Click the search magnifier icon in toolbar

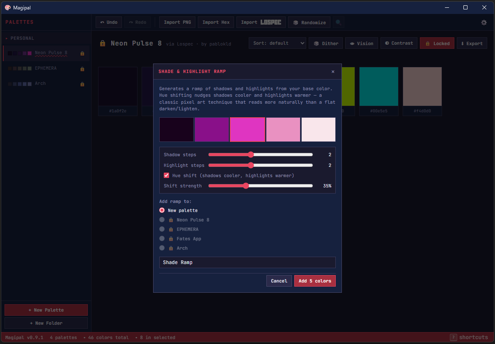pos(338,23)
